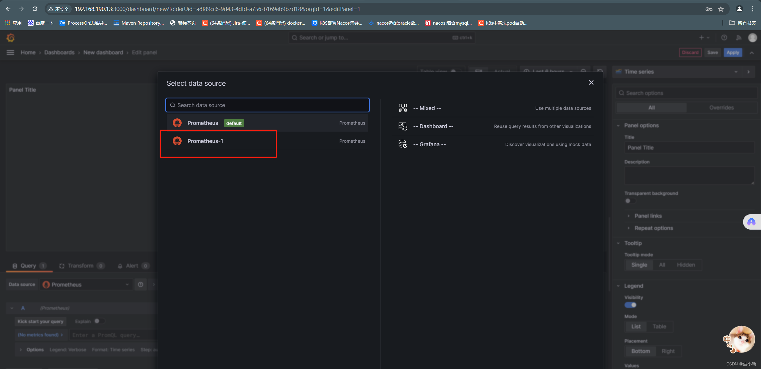Set Legend mode to List
The height and width of the screenshot is (369, 761).
coord(636,327)
